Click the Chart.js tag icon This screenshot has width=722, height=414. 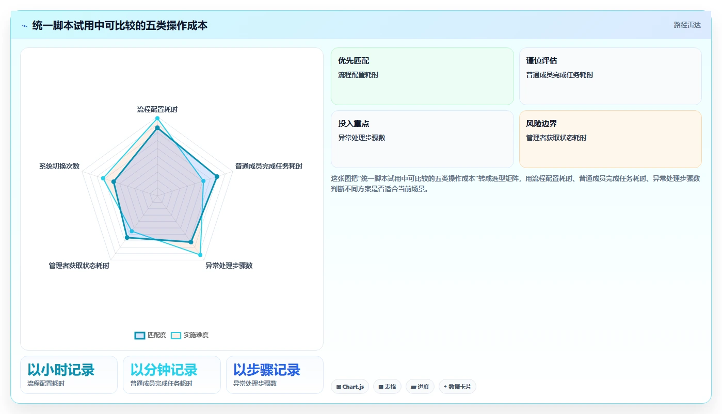click(339, 387)
